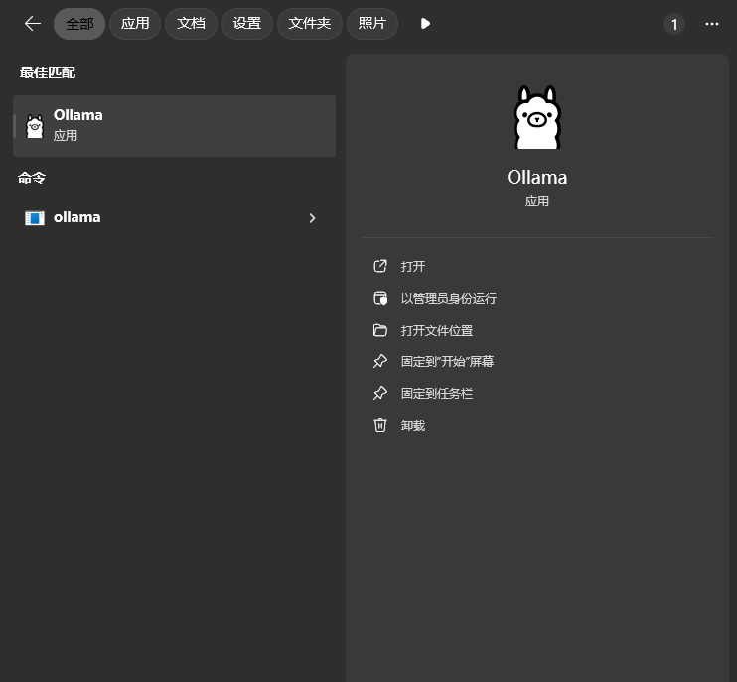This screenshot has height=682, width=737.
Task: Go back with the left arrow icon
Action: point(33,24)
